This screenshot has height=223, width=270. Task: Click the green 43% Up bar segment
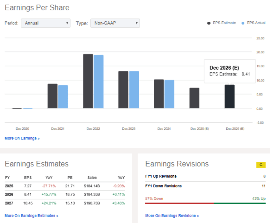pyautogui.click(x=240, y=203)
